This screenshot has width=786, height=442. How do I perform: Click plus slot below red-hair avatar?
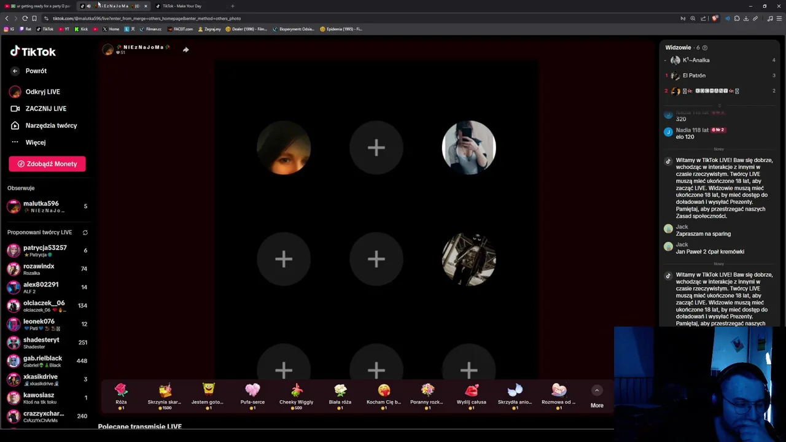284,259
